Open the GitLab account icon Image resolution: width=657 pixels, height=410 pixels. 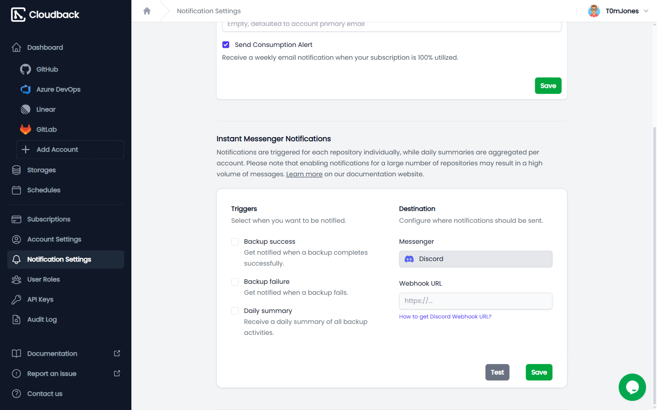pyautogui.click(x=26, y=129)
